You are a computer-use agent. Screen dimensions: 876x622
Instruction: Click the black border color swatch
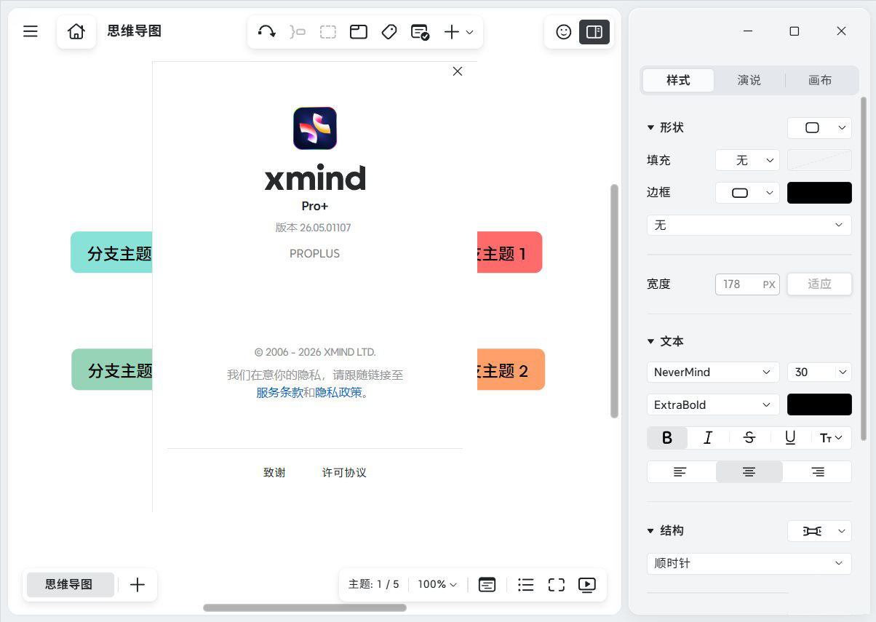pyautogui.click(x=819, y=193)
